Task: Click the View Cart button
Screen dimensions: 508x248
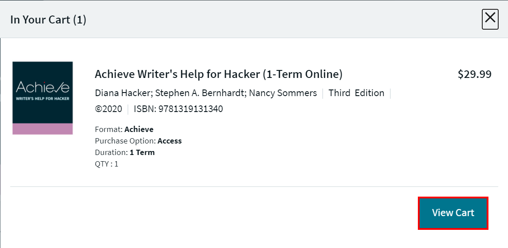Action: coord(453,213)
